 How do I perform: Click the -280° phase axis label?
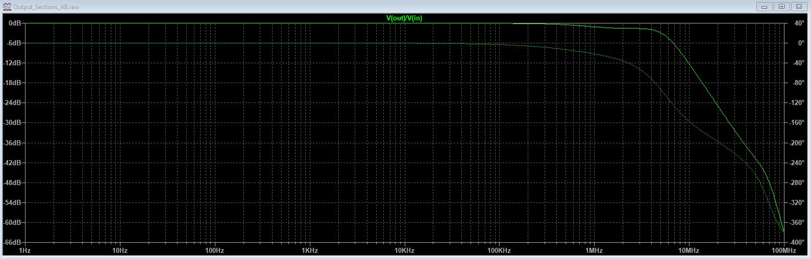tap(797, 183)
